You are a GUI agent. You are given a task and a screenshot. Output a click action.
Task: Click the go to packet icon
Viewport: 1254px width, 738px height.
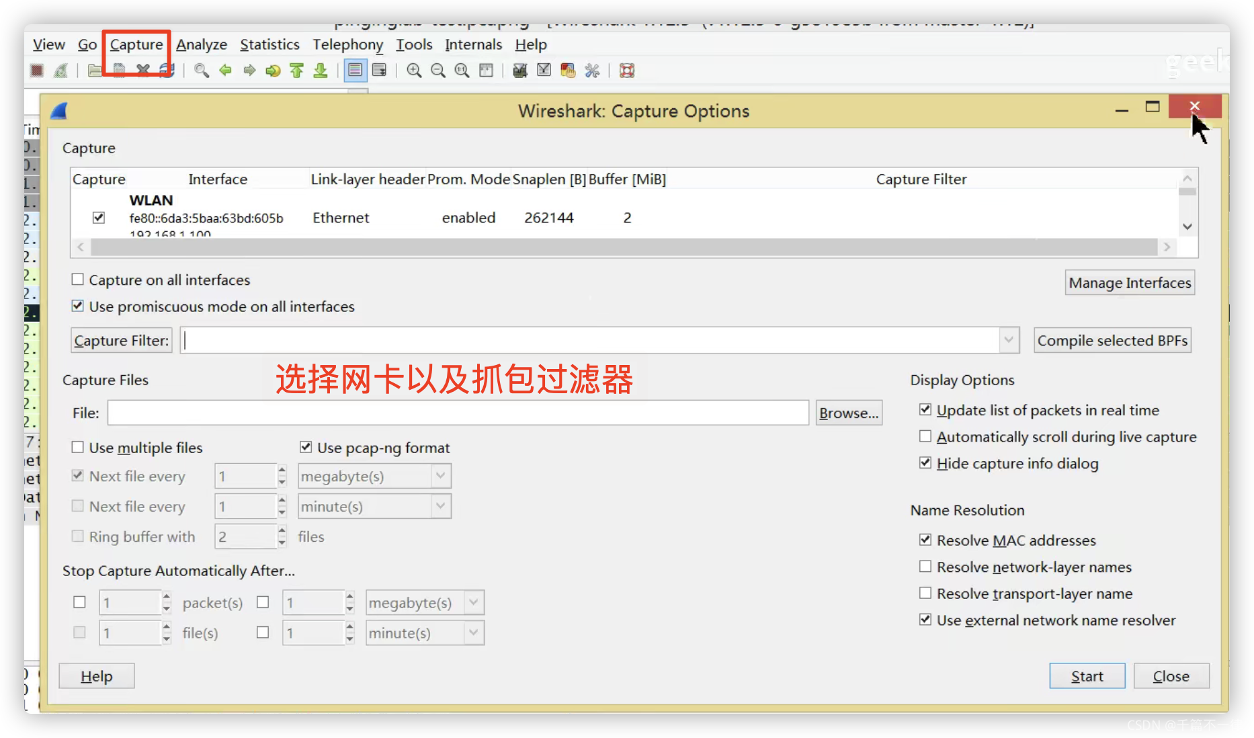273,71
